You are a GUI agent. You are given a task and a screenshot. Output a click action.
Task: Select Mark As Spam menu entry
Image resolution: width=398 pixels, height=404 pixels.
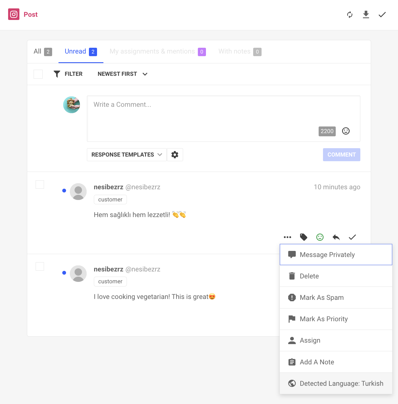tap(336, 298)
